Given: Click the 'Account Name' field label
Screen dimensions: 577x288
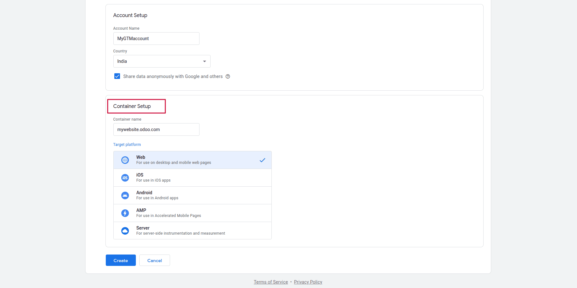Looking at the screenshot, I should [126, 28].
